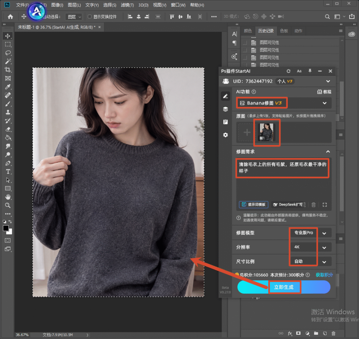Image resolution: width=359 pixels, height=339 pixels.
Task: Open the 尺寸比例 自动 dropdown
Action: click(x=311, y=261)
